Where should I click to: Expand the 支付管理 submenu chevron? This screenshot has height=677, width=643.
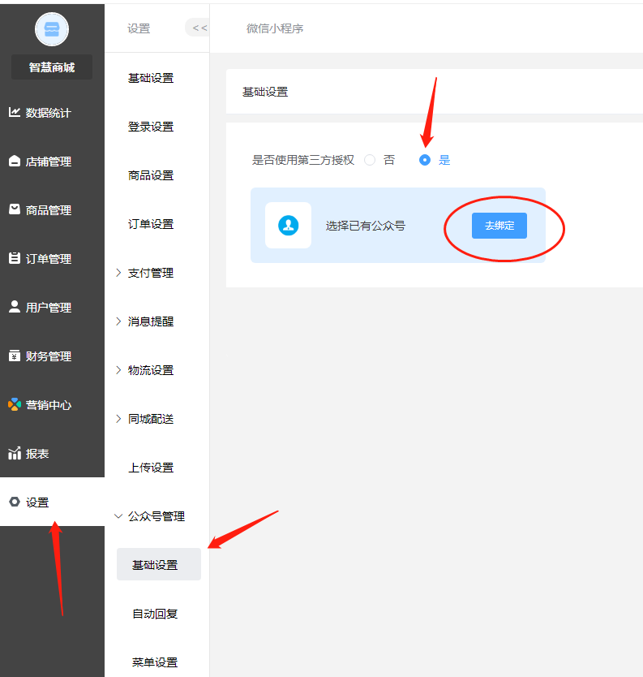pos(118,273)
